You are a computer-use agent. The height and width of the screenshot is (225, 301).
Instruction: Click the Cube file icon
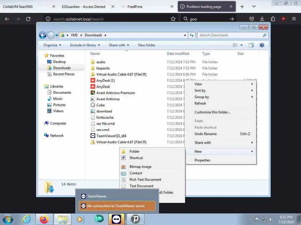pos(93,105)
